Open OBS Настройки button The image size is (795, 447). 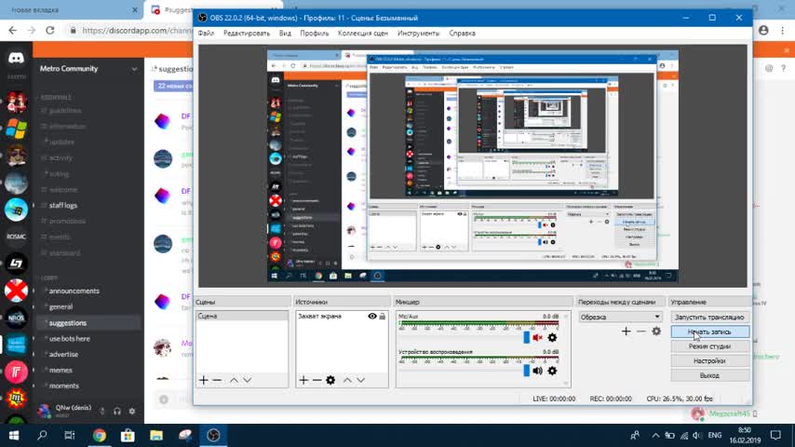click(x=709, y=361)
